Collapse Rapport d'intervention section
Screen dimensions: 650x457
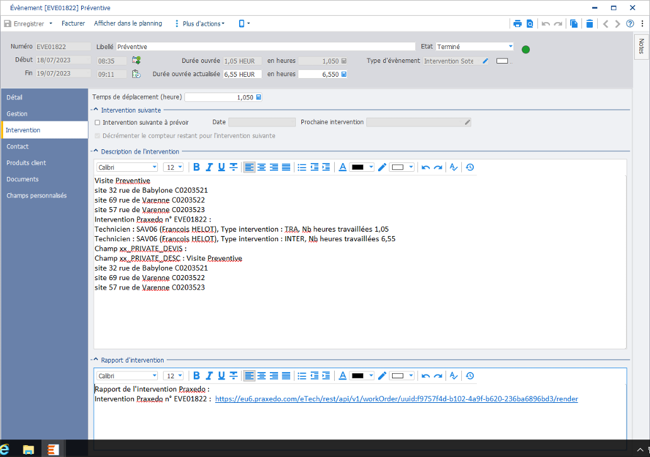[x=96, y=360]
